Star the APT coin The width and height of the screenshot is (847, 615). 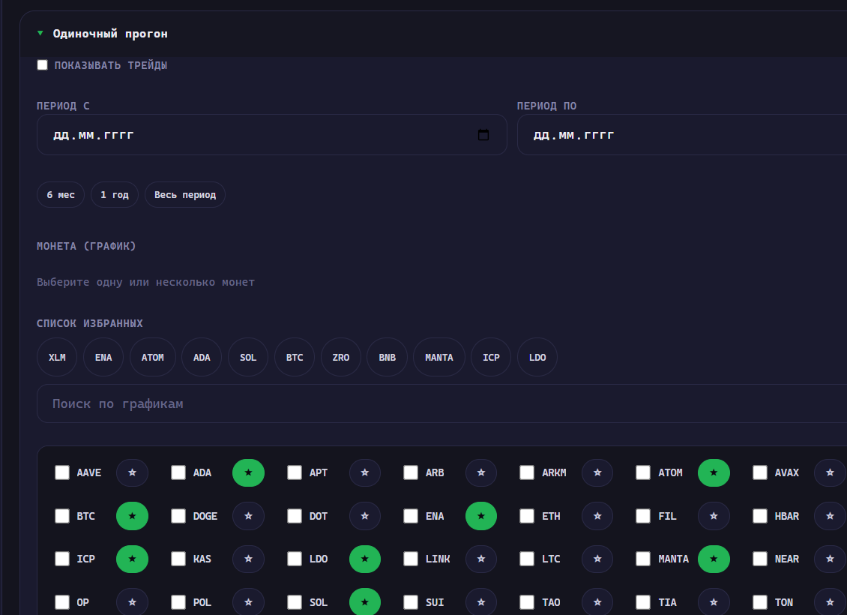point(364,472)
